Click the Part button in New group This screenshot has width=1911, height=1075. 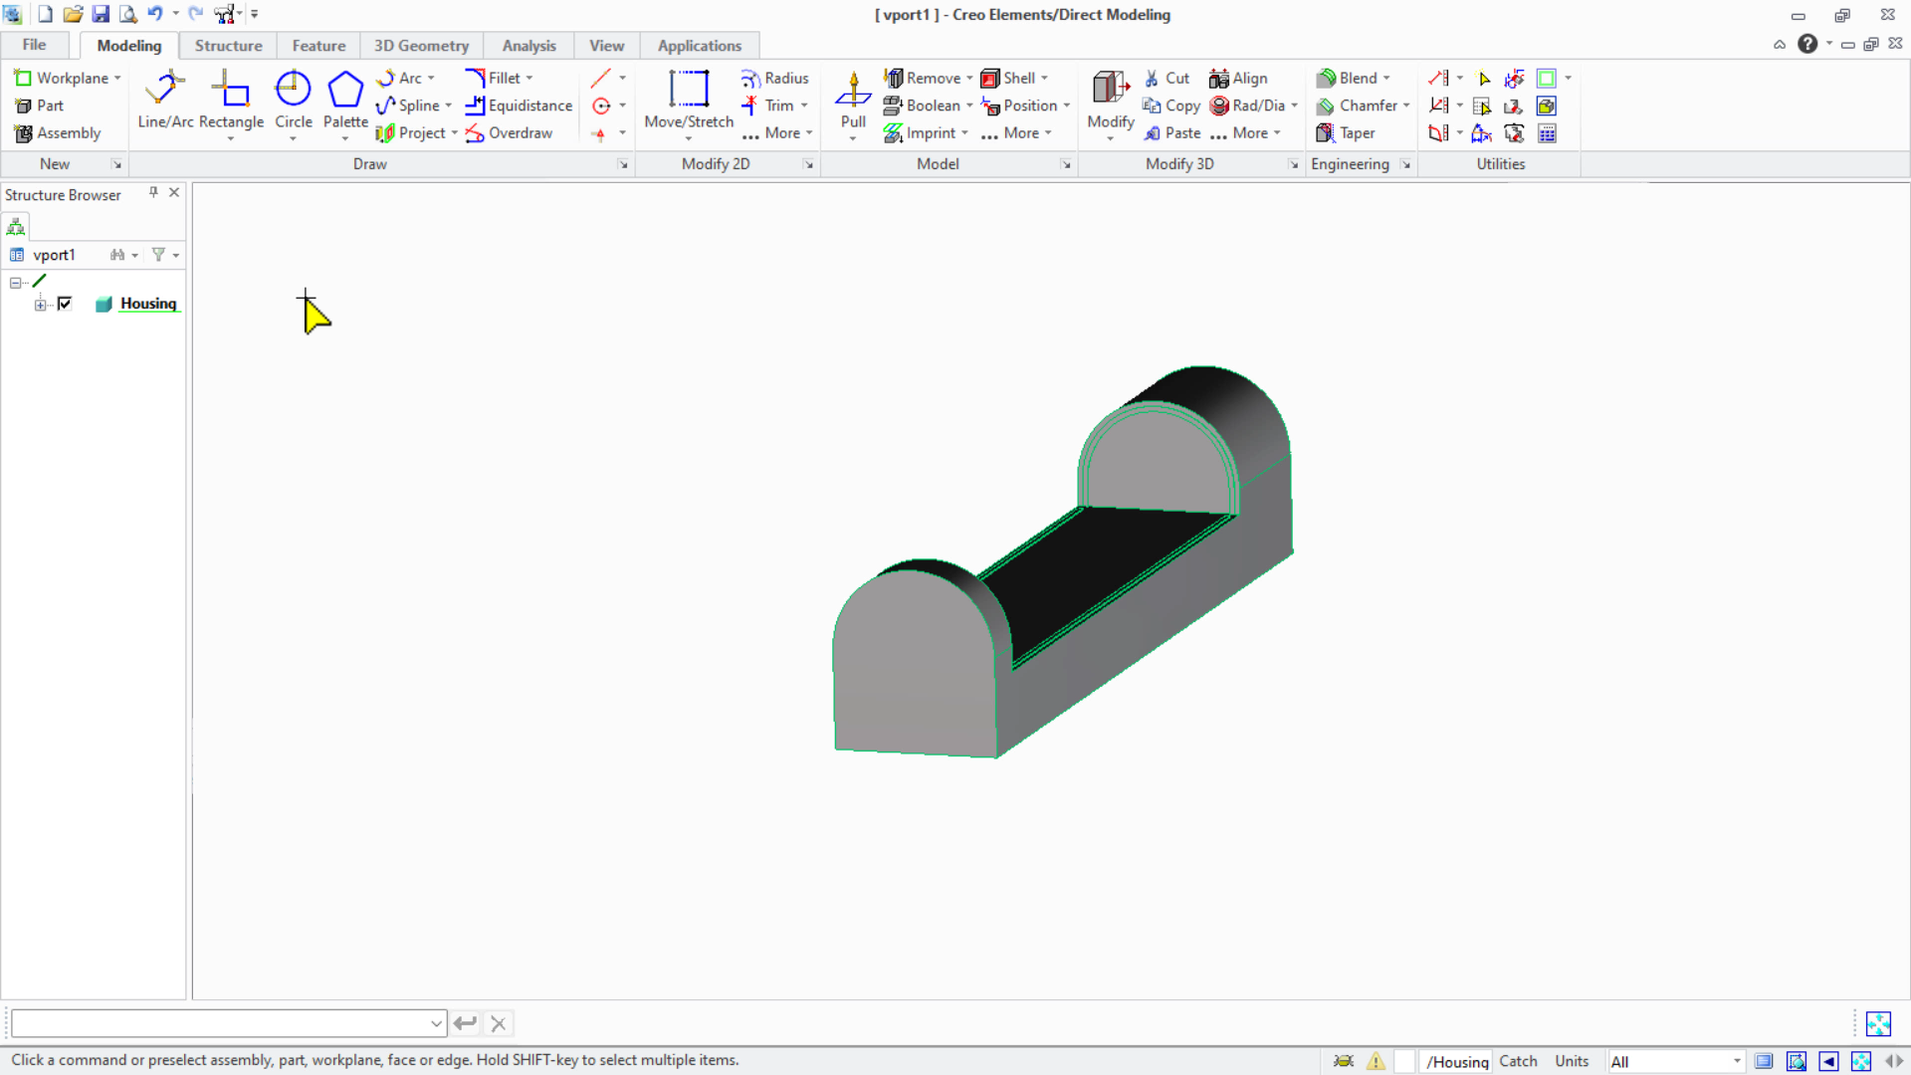pos(39,106)
